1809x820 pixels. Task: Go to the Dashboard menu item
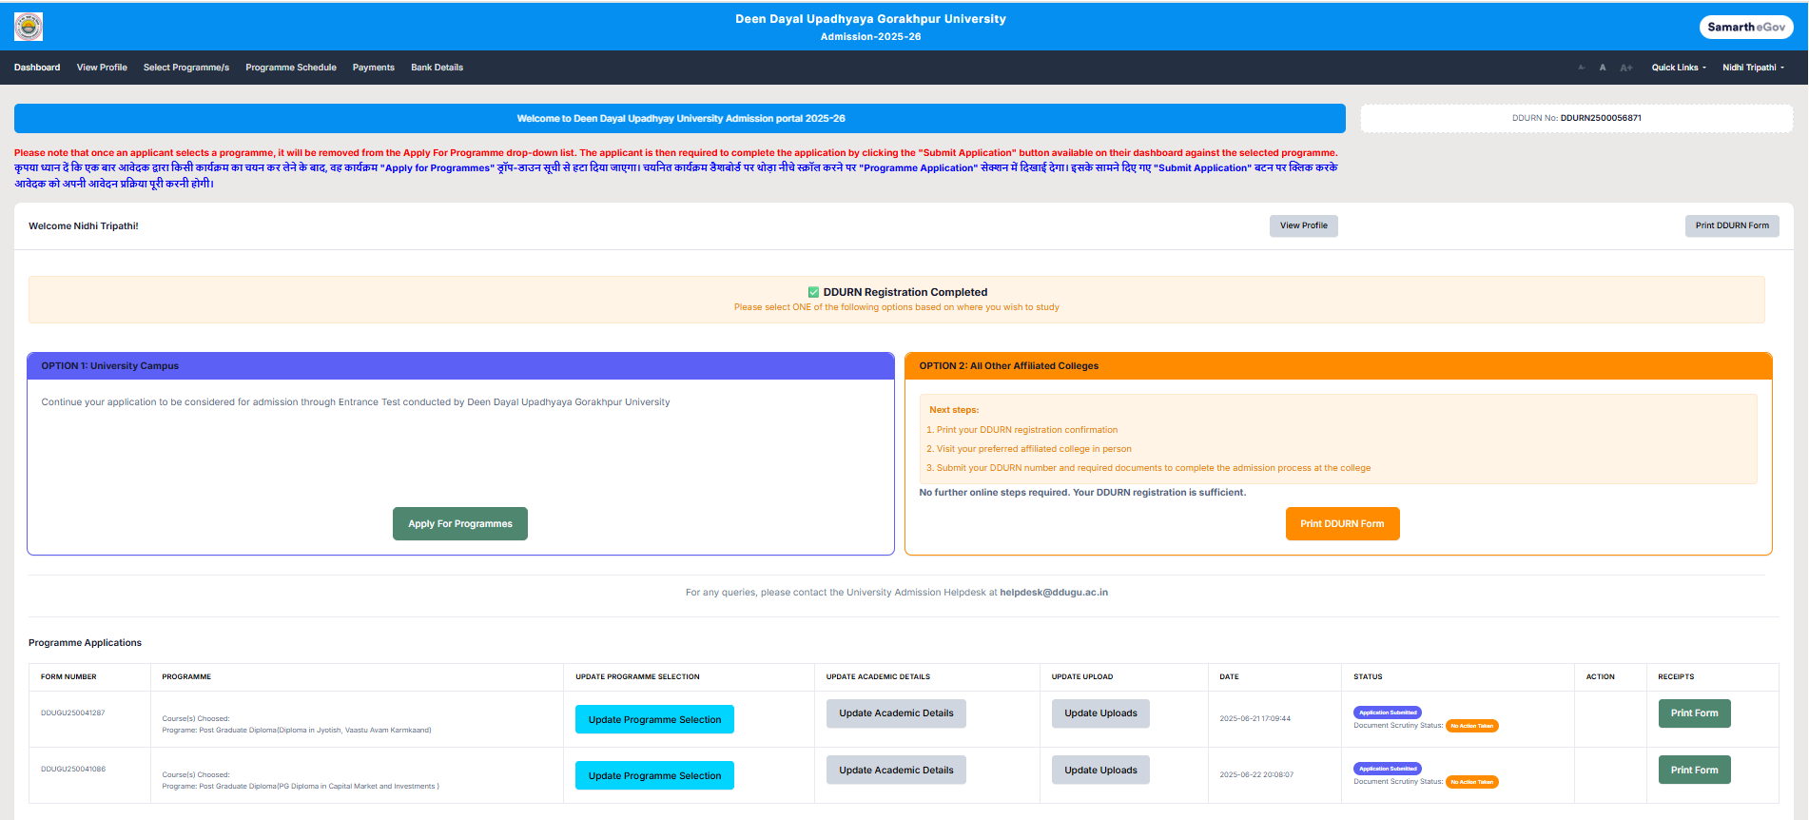37,68
